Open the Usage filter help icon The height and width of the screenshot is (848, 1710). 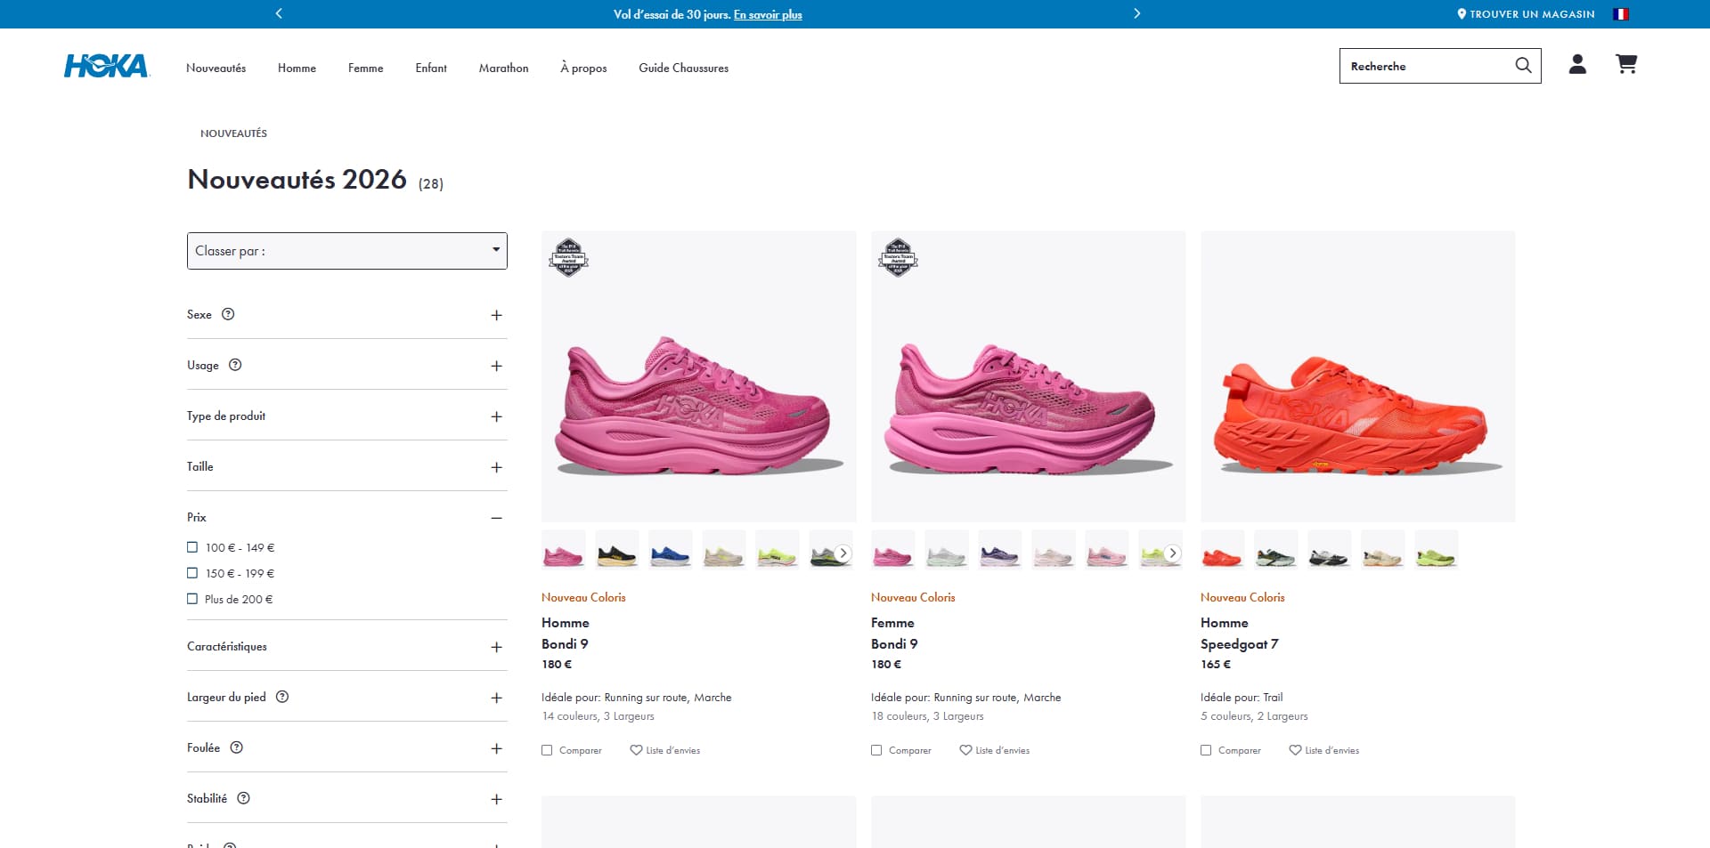click(235, 365)
